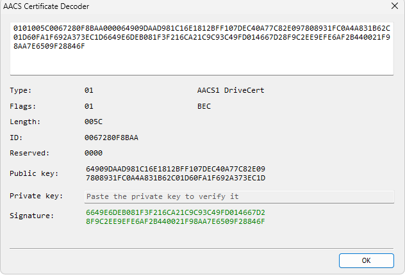405x277 pixels.
Task: Click the ID label
Action: (16, 138)
